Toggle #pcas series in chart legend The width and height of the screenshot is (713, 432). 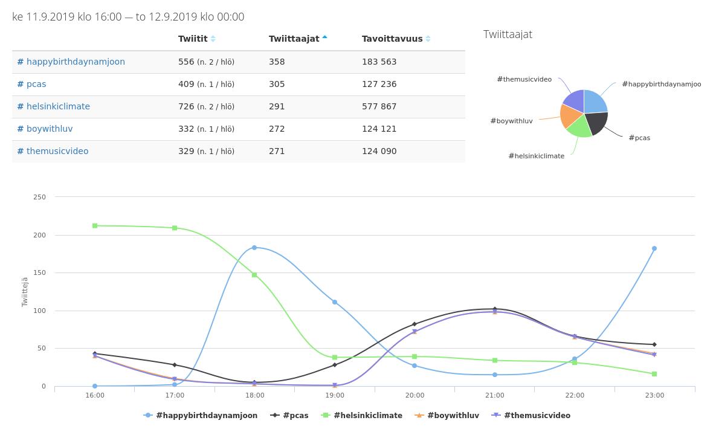click(289, 415)
